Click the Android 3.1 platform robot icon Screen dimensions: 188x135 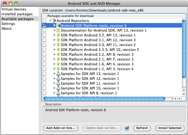pos(58,40)
